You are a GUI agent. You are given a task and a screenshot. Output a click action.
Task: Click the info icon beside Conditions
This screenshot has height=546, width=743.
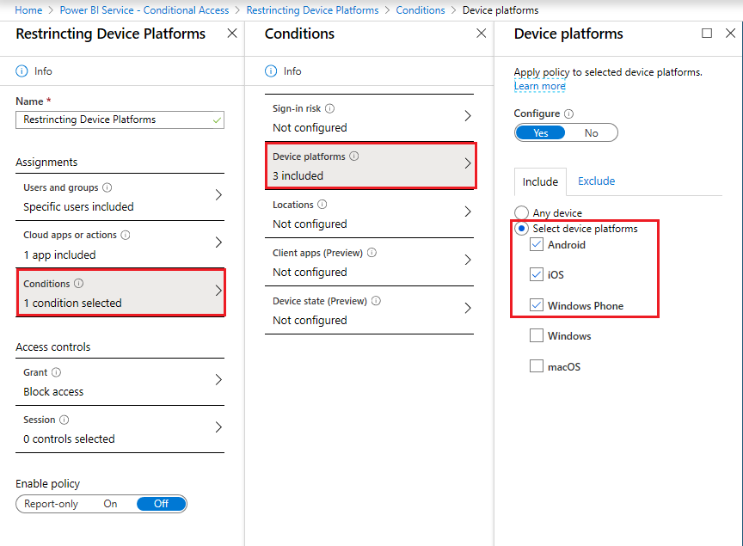77,283
